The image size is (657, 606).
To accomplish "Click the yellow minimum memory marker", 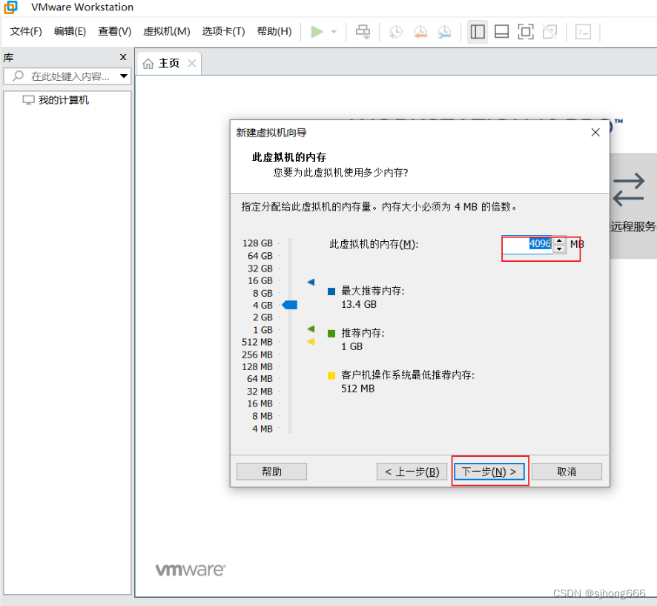I will tap(311, 341).
